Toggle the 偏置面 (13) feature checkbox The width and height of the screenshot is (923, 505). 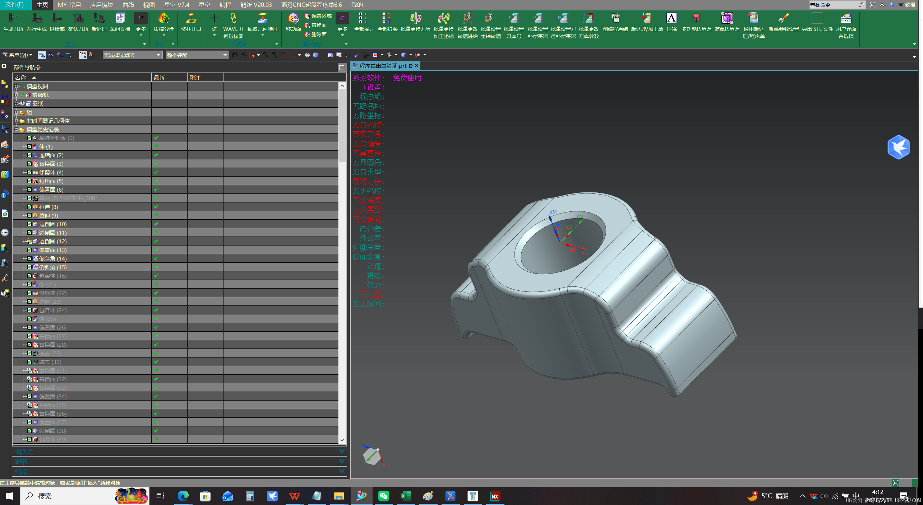29,250
